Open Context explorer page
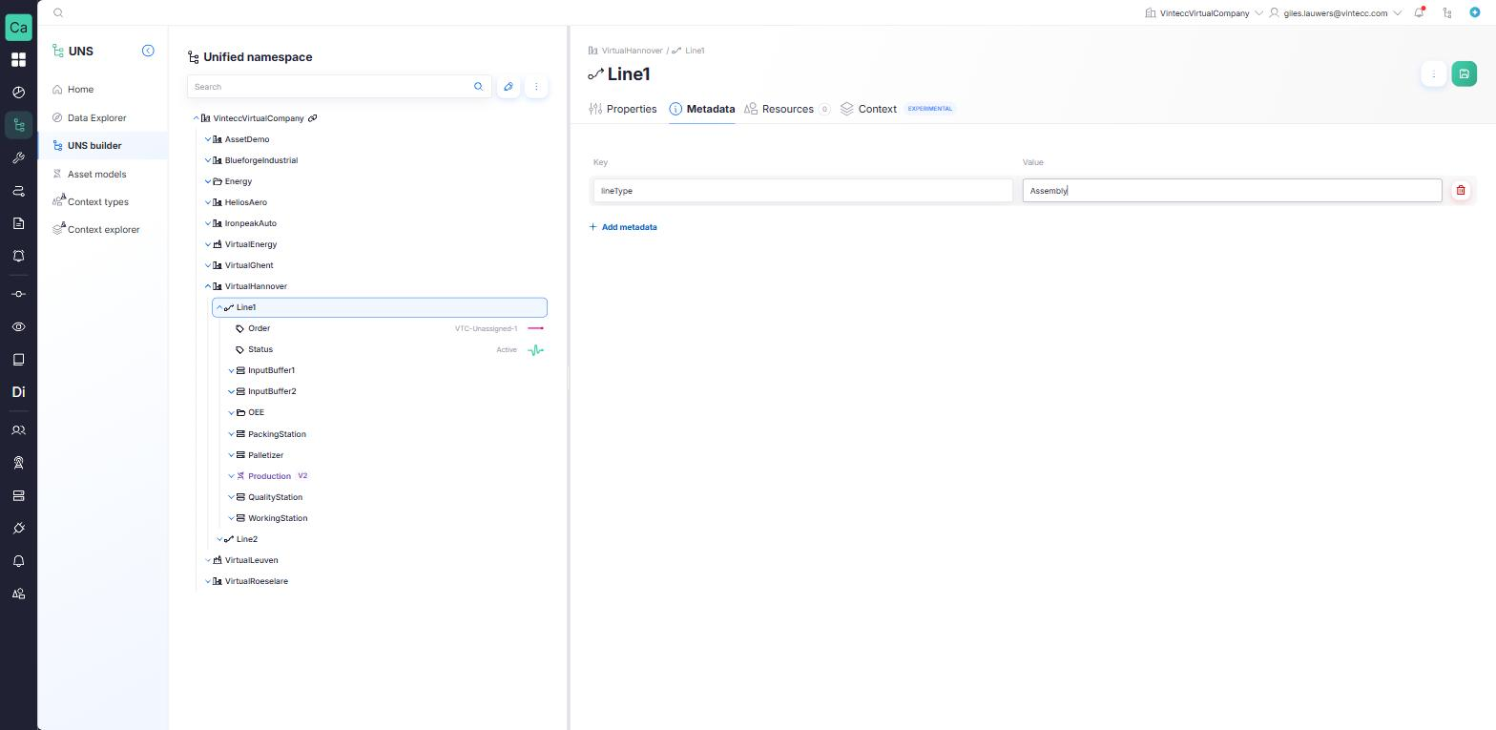Image resolution: width=1496 pixels, height=730 pixels. (x=103, y=230)
